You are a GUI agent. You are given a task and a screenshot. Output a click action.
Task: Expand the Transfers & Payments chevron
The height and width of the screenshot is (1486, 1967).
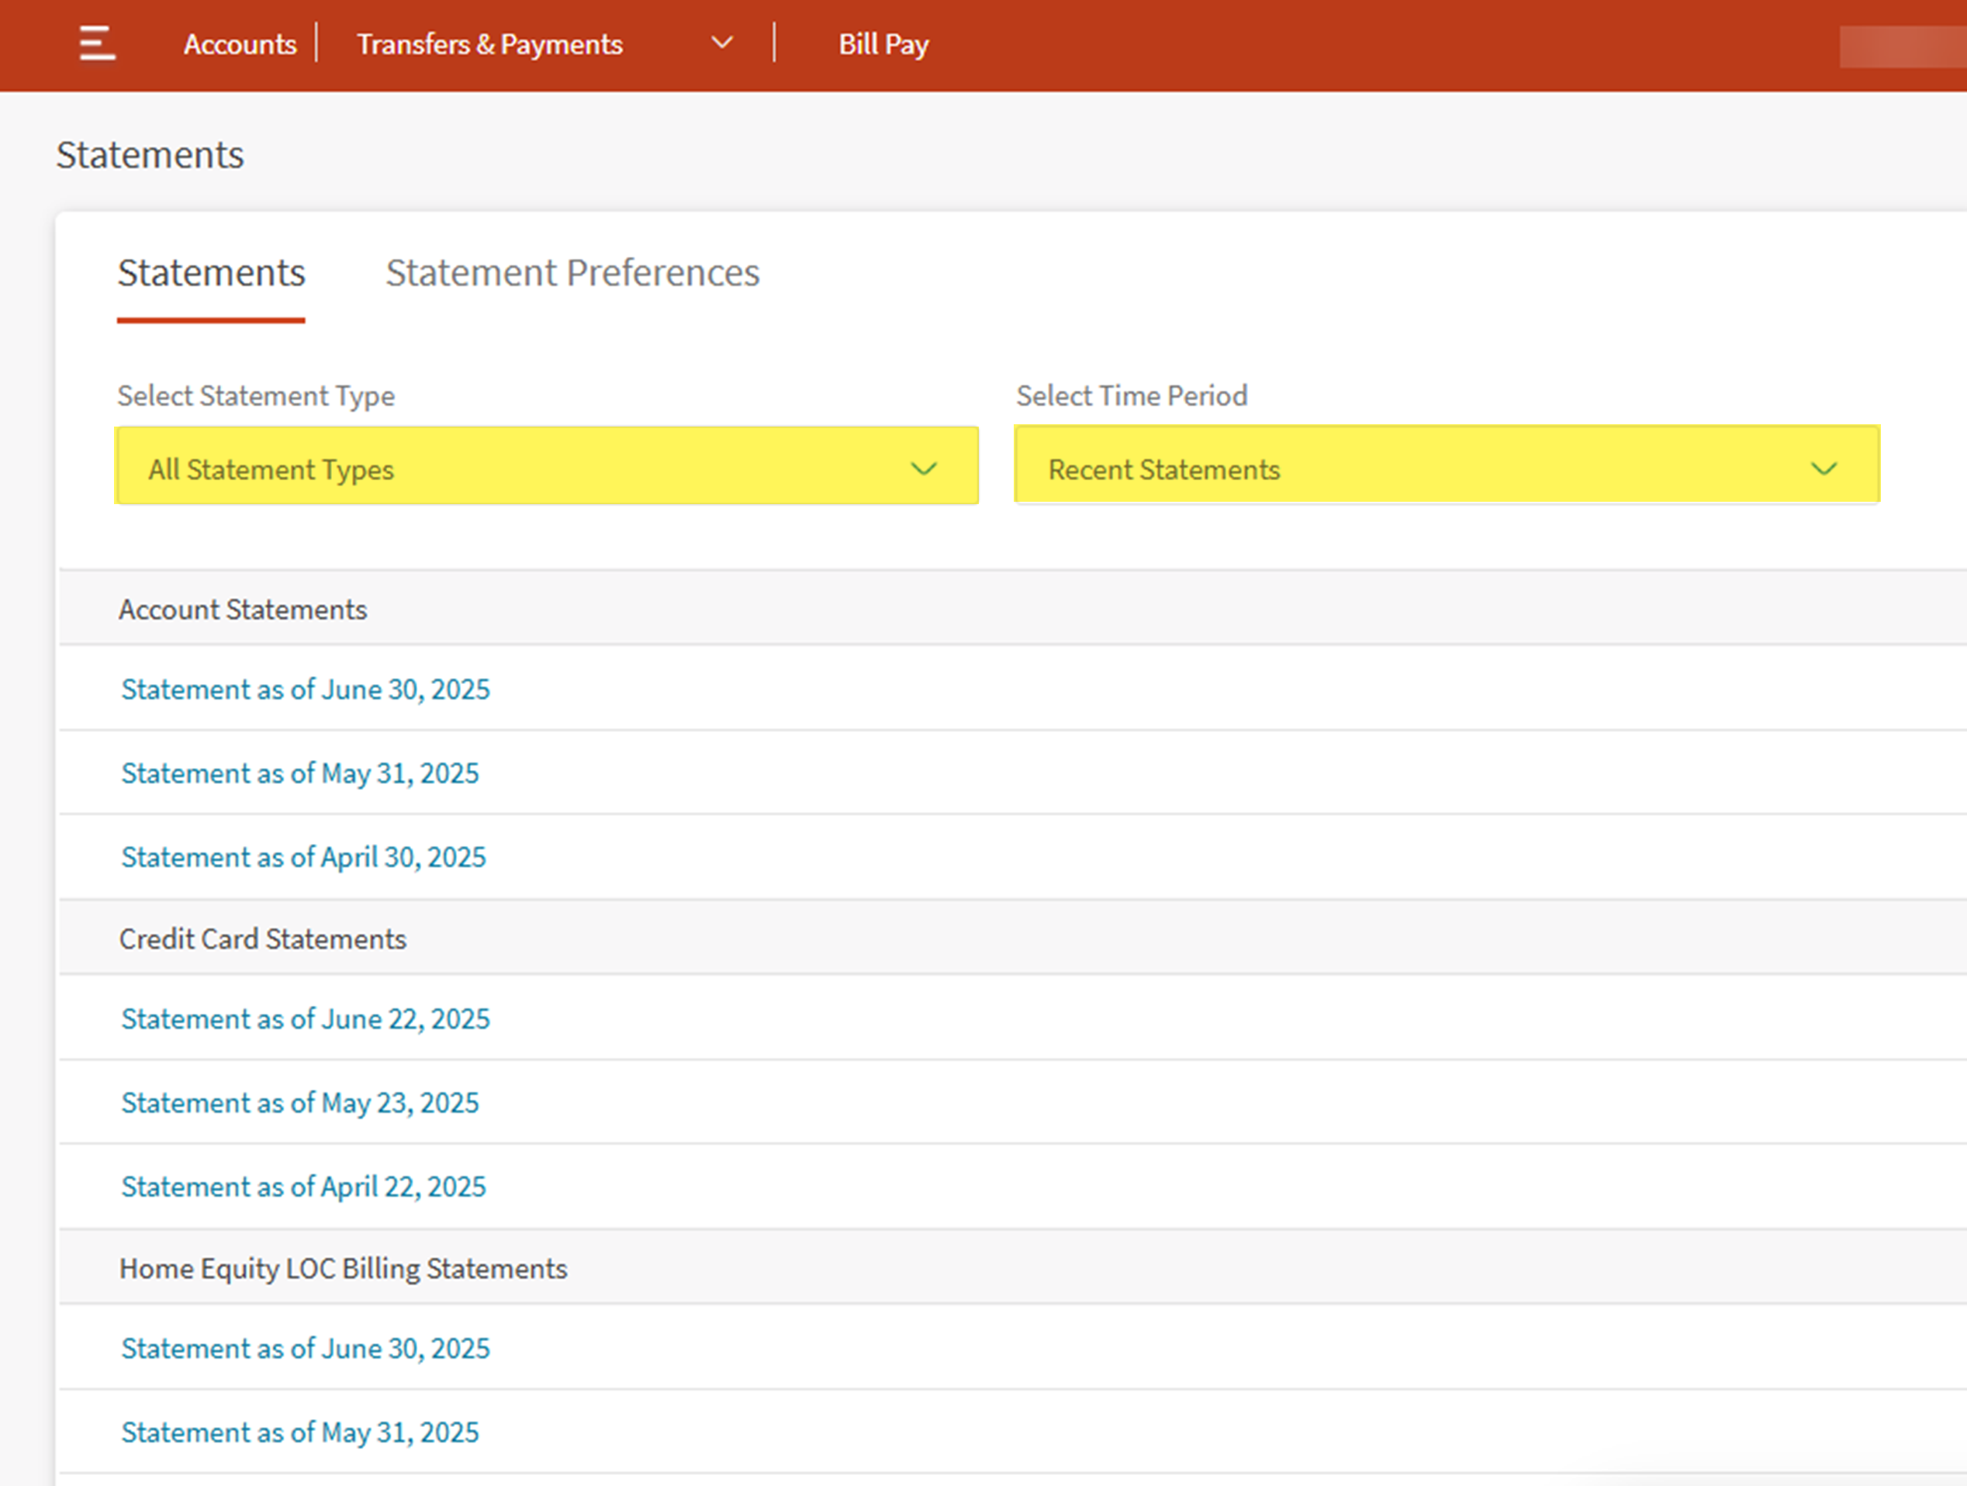point(722,43)
